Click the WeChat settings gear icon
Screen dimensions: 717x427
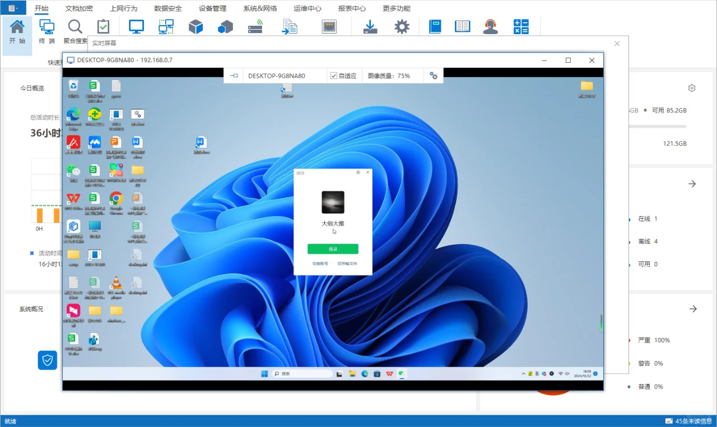click(x=358, y=172)
